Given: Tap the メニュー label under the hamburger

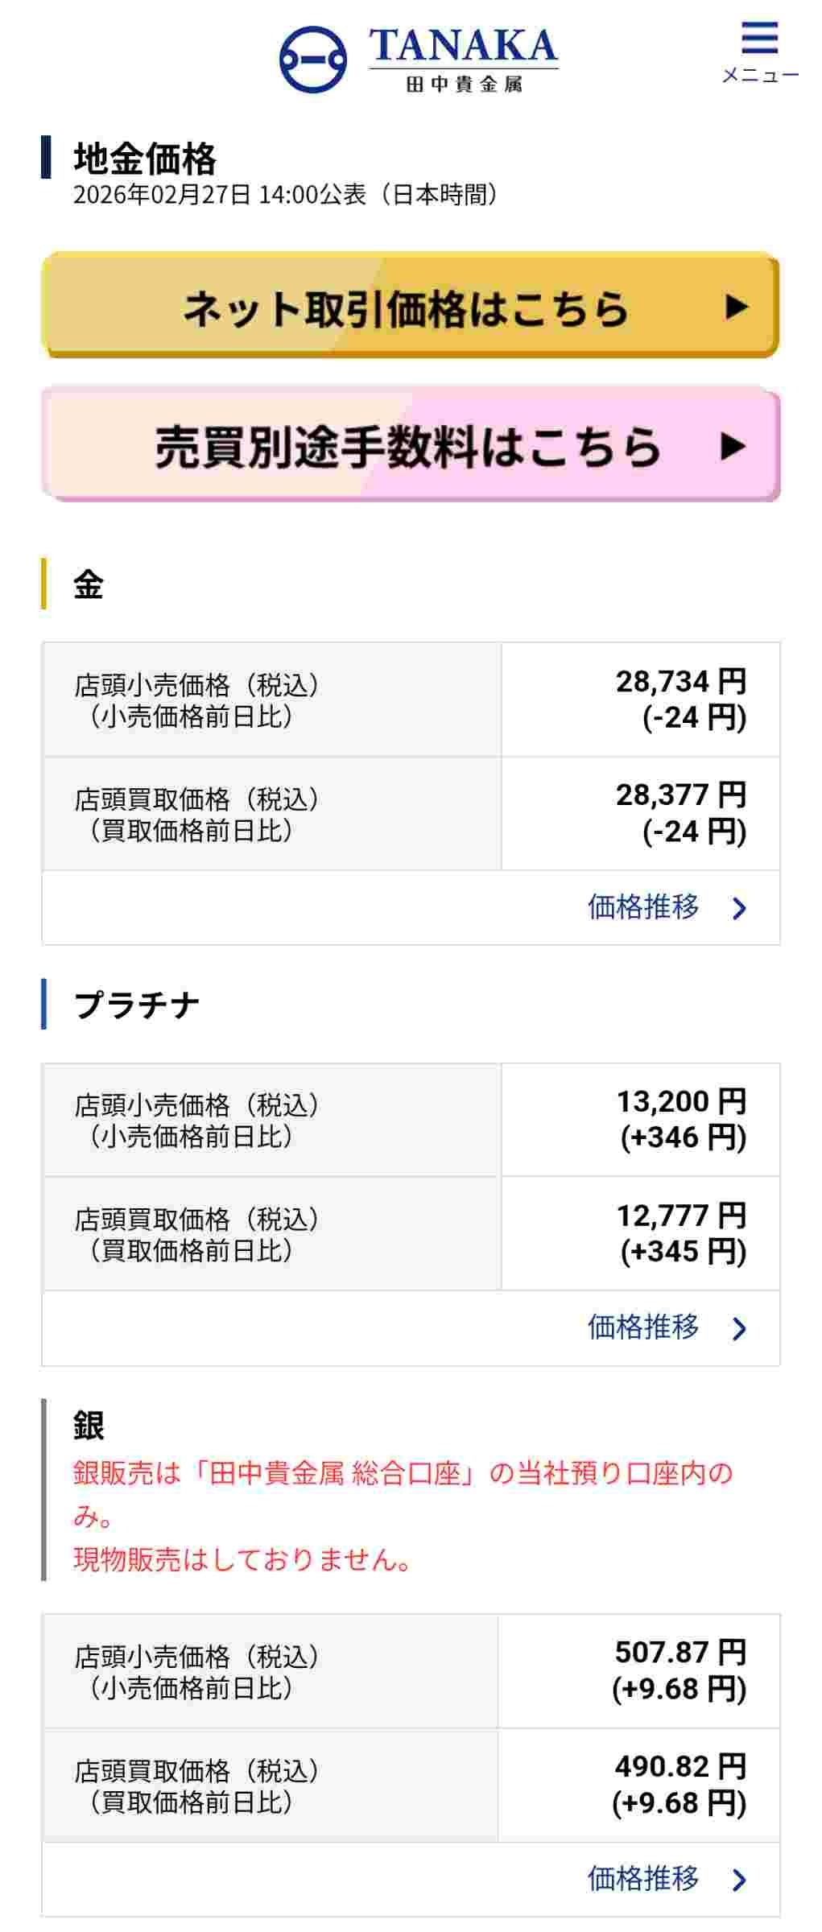Looking at the screenshot, I should pyautogui.click(x=760, y=76).
